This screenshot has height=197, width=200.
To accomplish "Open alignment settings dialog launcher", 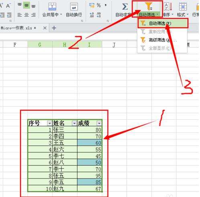I will pyautogui.click(x=82, y=21).
